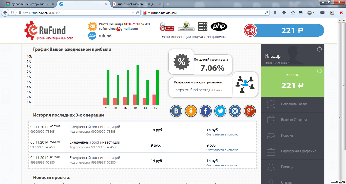Click the DDoS Protected shield badge
The width and height of the screenshot is (346, 184).
point(186,26)
